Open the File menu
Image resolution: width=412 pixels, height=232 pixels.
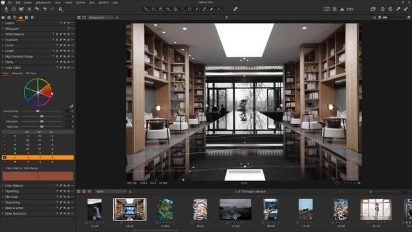(x=10, y=3)
